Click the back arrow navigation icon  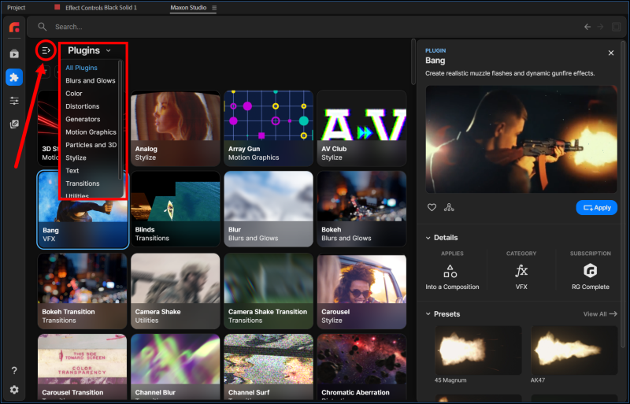(x=587, y=27)
